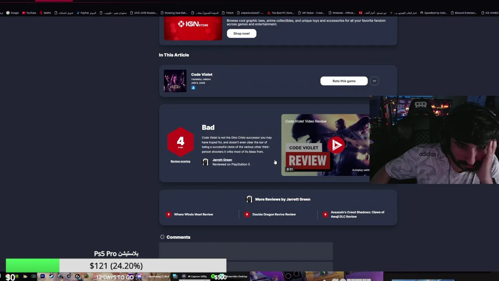Open the Netflix bookmark
Screen dimensions: 499x281
coord(46,13)
